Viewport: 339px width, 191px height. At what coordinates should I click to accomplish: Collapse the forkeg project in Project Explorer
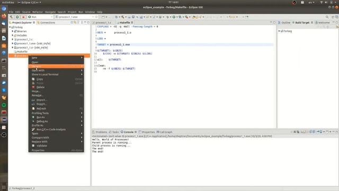click(x=10, y=27)
